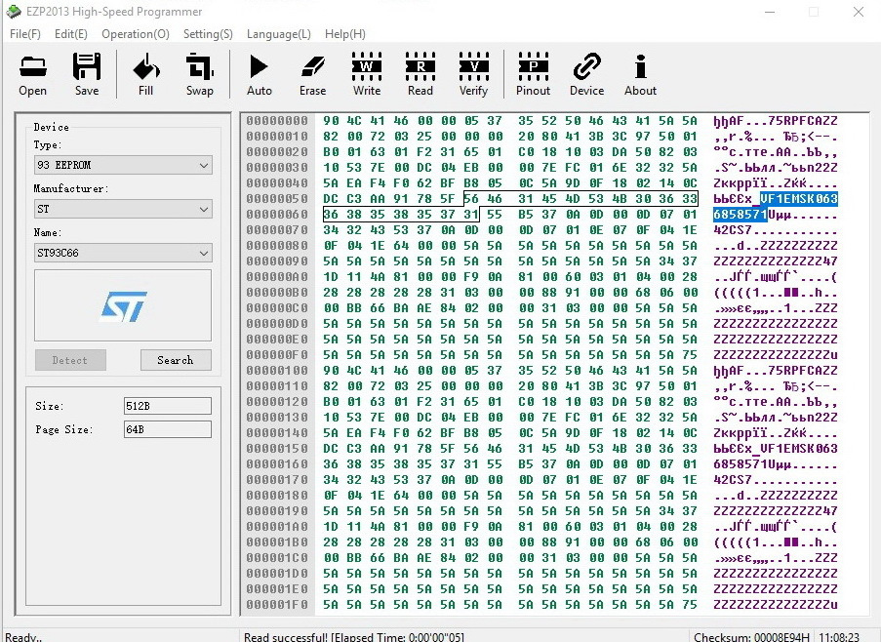Click address 000001F0 in hex view
Image resolution: width=881 pixels, height=642 pixels.
277,605
